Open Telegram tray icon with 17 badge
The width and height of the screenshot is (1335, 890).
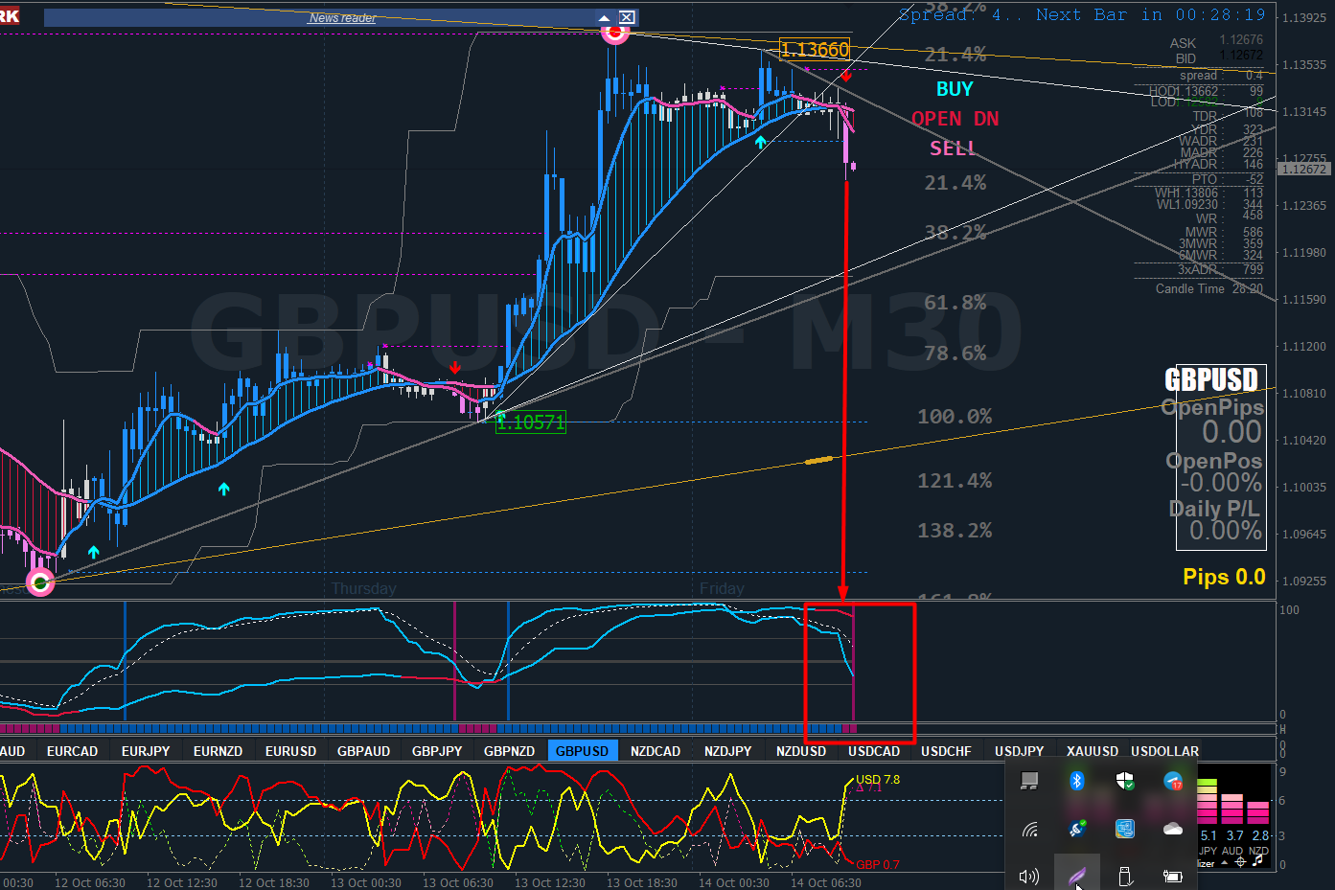1173,781
